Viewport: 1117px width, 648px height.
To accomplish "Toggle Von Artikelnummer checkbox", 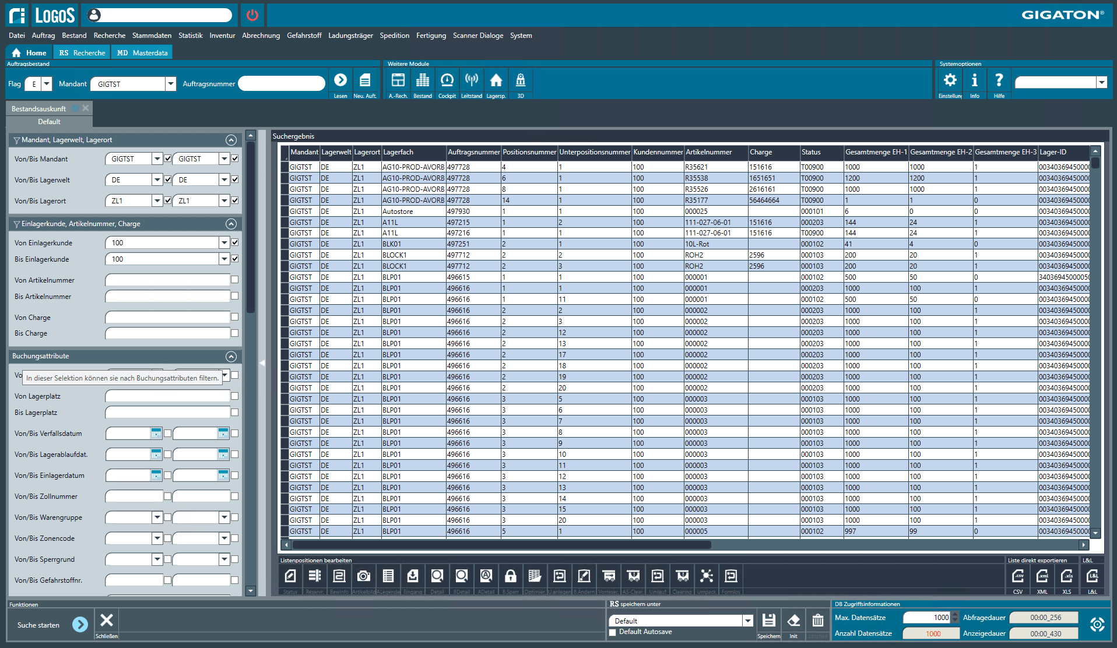I will 234,280.
